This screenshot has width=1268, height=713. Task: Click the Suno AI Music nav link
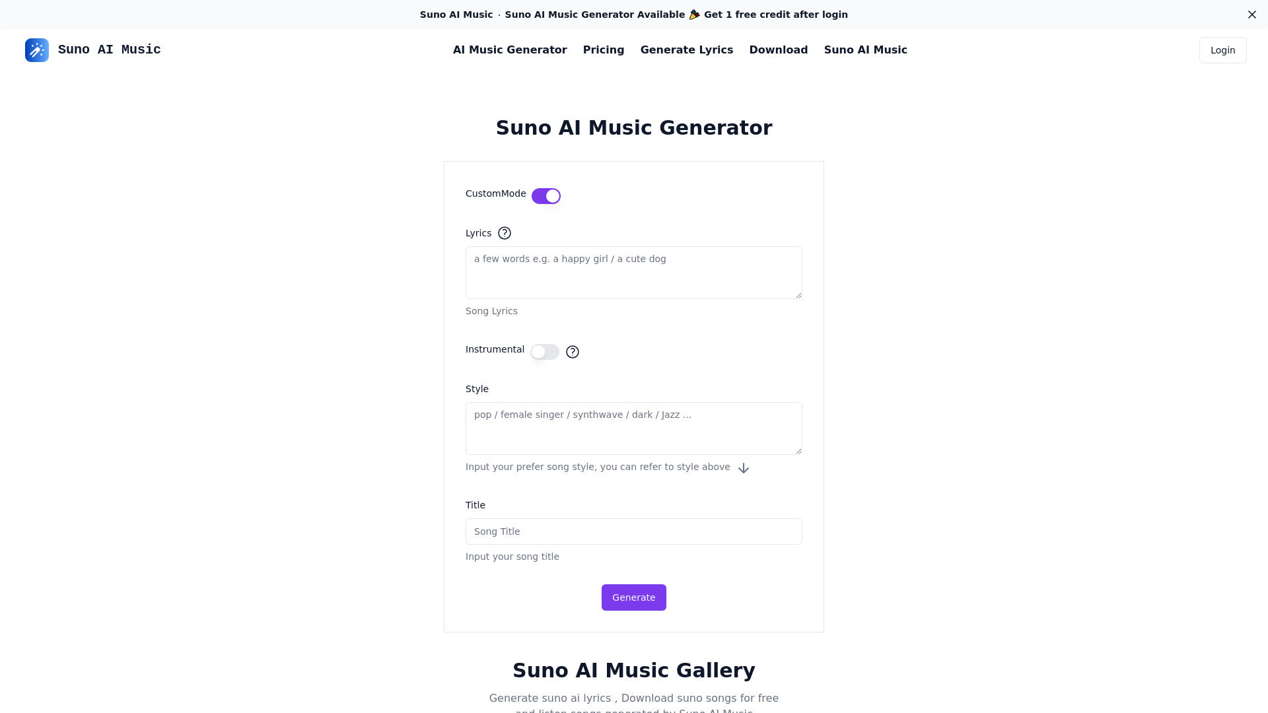pos(866,50)
